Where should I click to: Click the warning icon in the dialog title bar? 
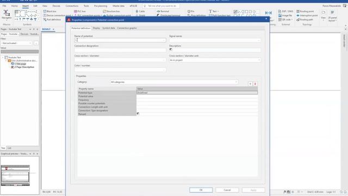69,20
